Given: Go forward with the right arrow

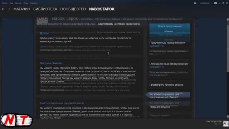Looking at the screenshot, I should click(x=9, y=9).
